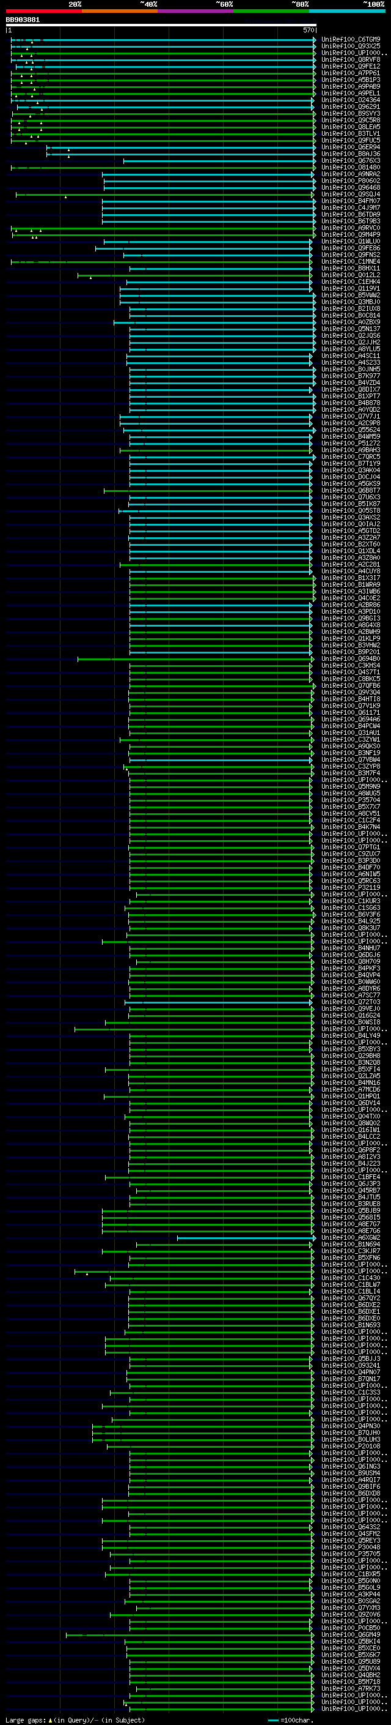Screen dimensions: 391x1725
Task: Select the UniRef100_A8YLU5 label
Action: coord(351,349)
